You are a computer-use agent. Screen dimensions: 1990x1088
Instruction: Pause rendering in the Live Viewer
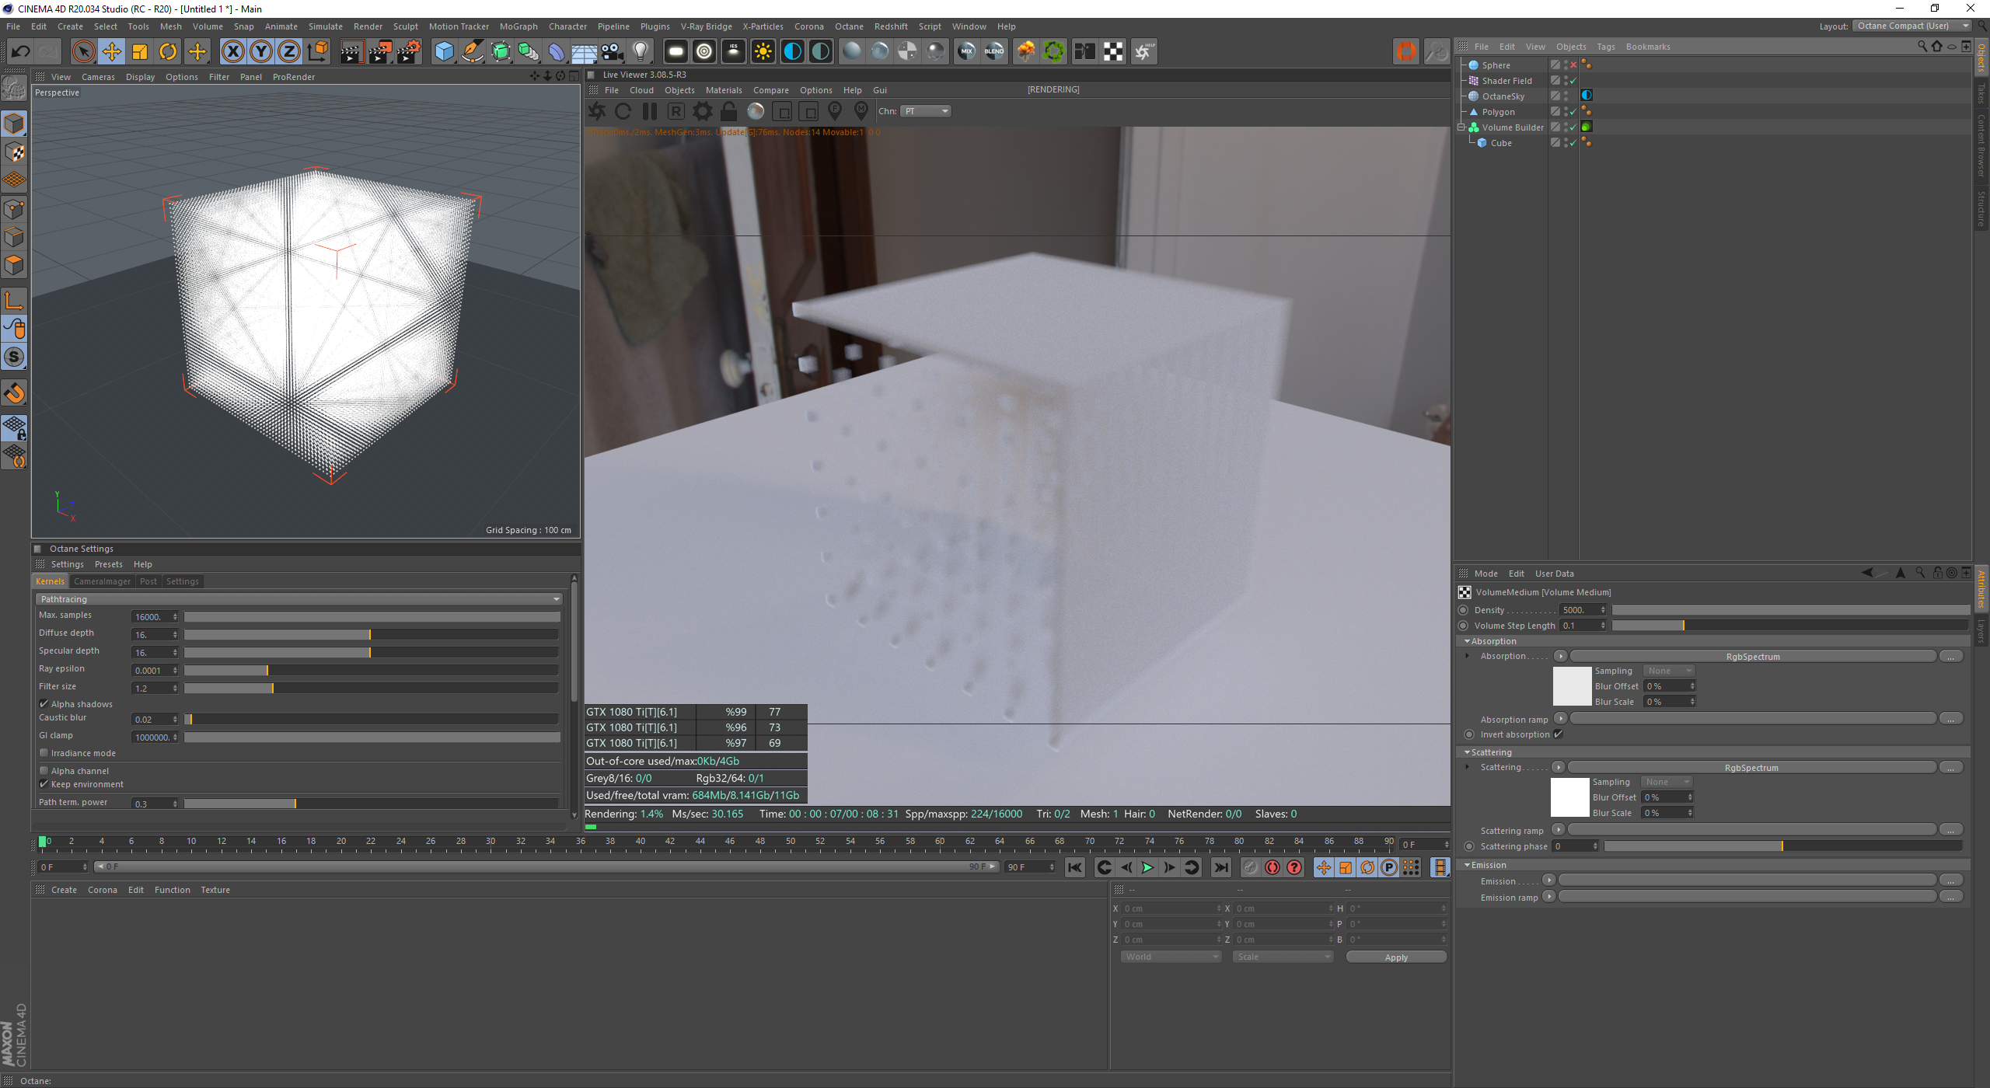(x=649, y=111)
